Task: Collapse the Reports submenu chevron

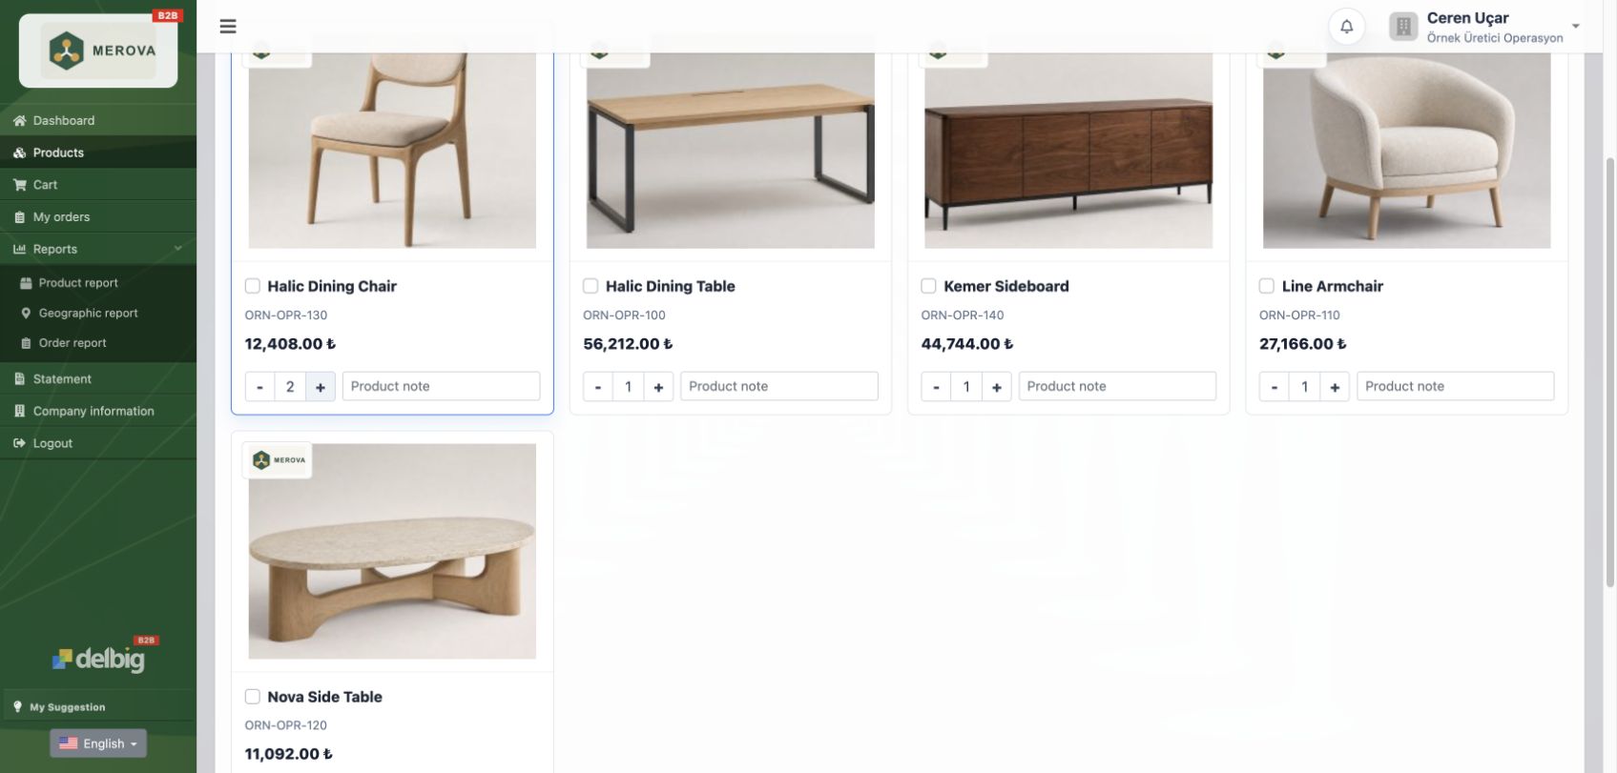Action: point(177,249)
